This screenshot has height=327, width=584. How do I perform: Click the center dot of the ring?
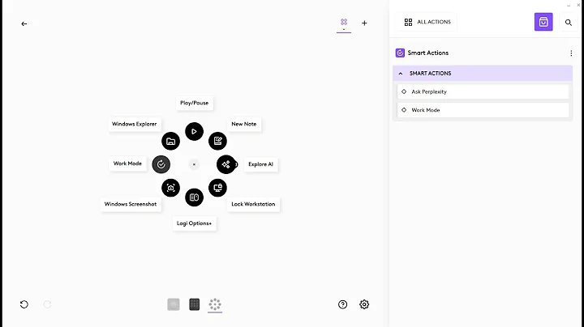(194, 164)
